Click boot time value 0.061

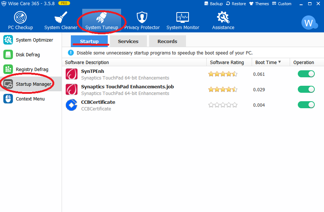pos(259,74)
